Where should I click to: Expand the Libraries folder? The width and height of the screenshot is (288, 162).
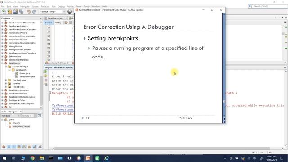[6, 83]
